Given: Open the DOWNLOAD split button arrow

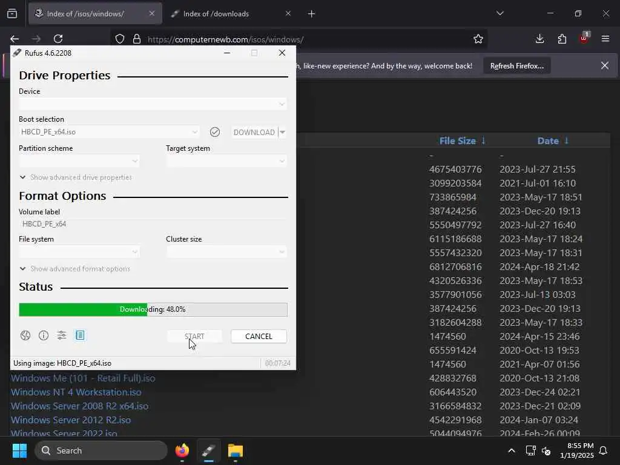Looking at the screenshot, I should click(x=283, y=132).
